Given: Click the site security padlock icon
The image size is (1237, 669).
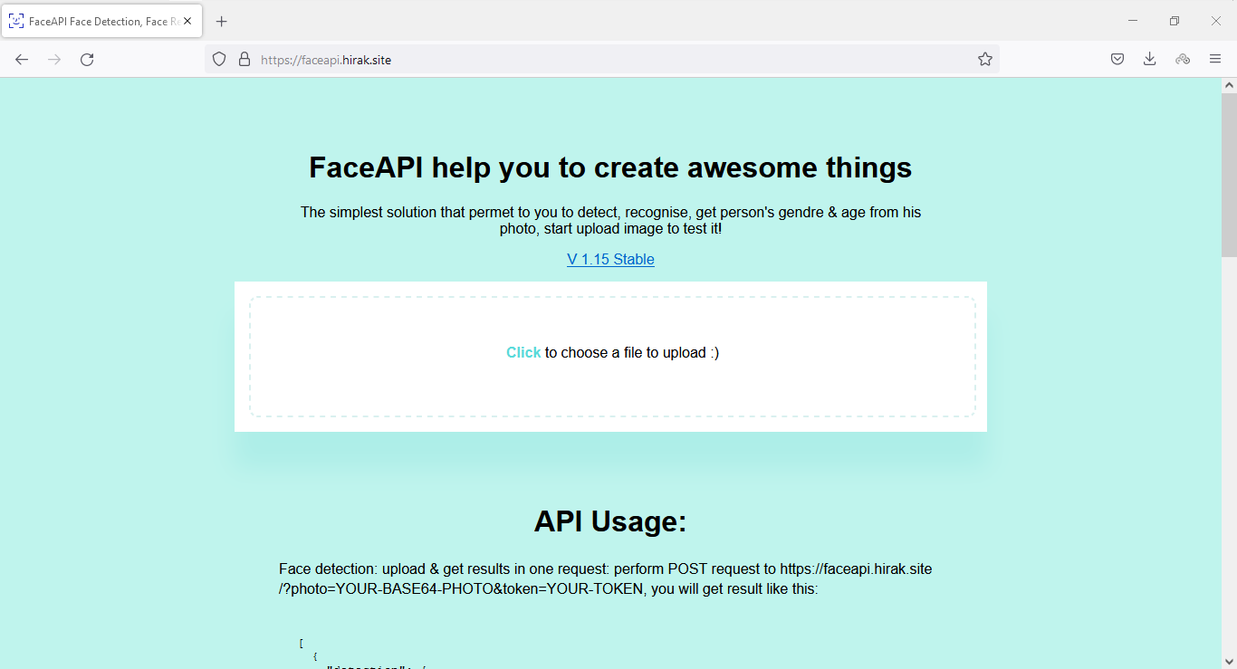Looking at the screenshot, I should 244,60.
